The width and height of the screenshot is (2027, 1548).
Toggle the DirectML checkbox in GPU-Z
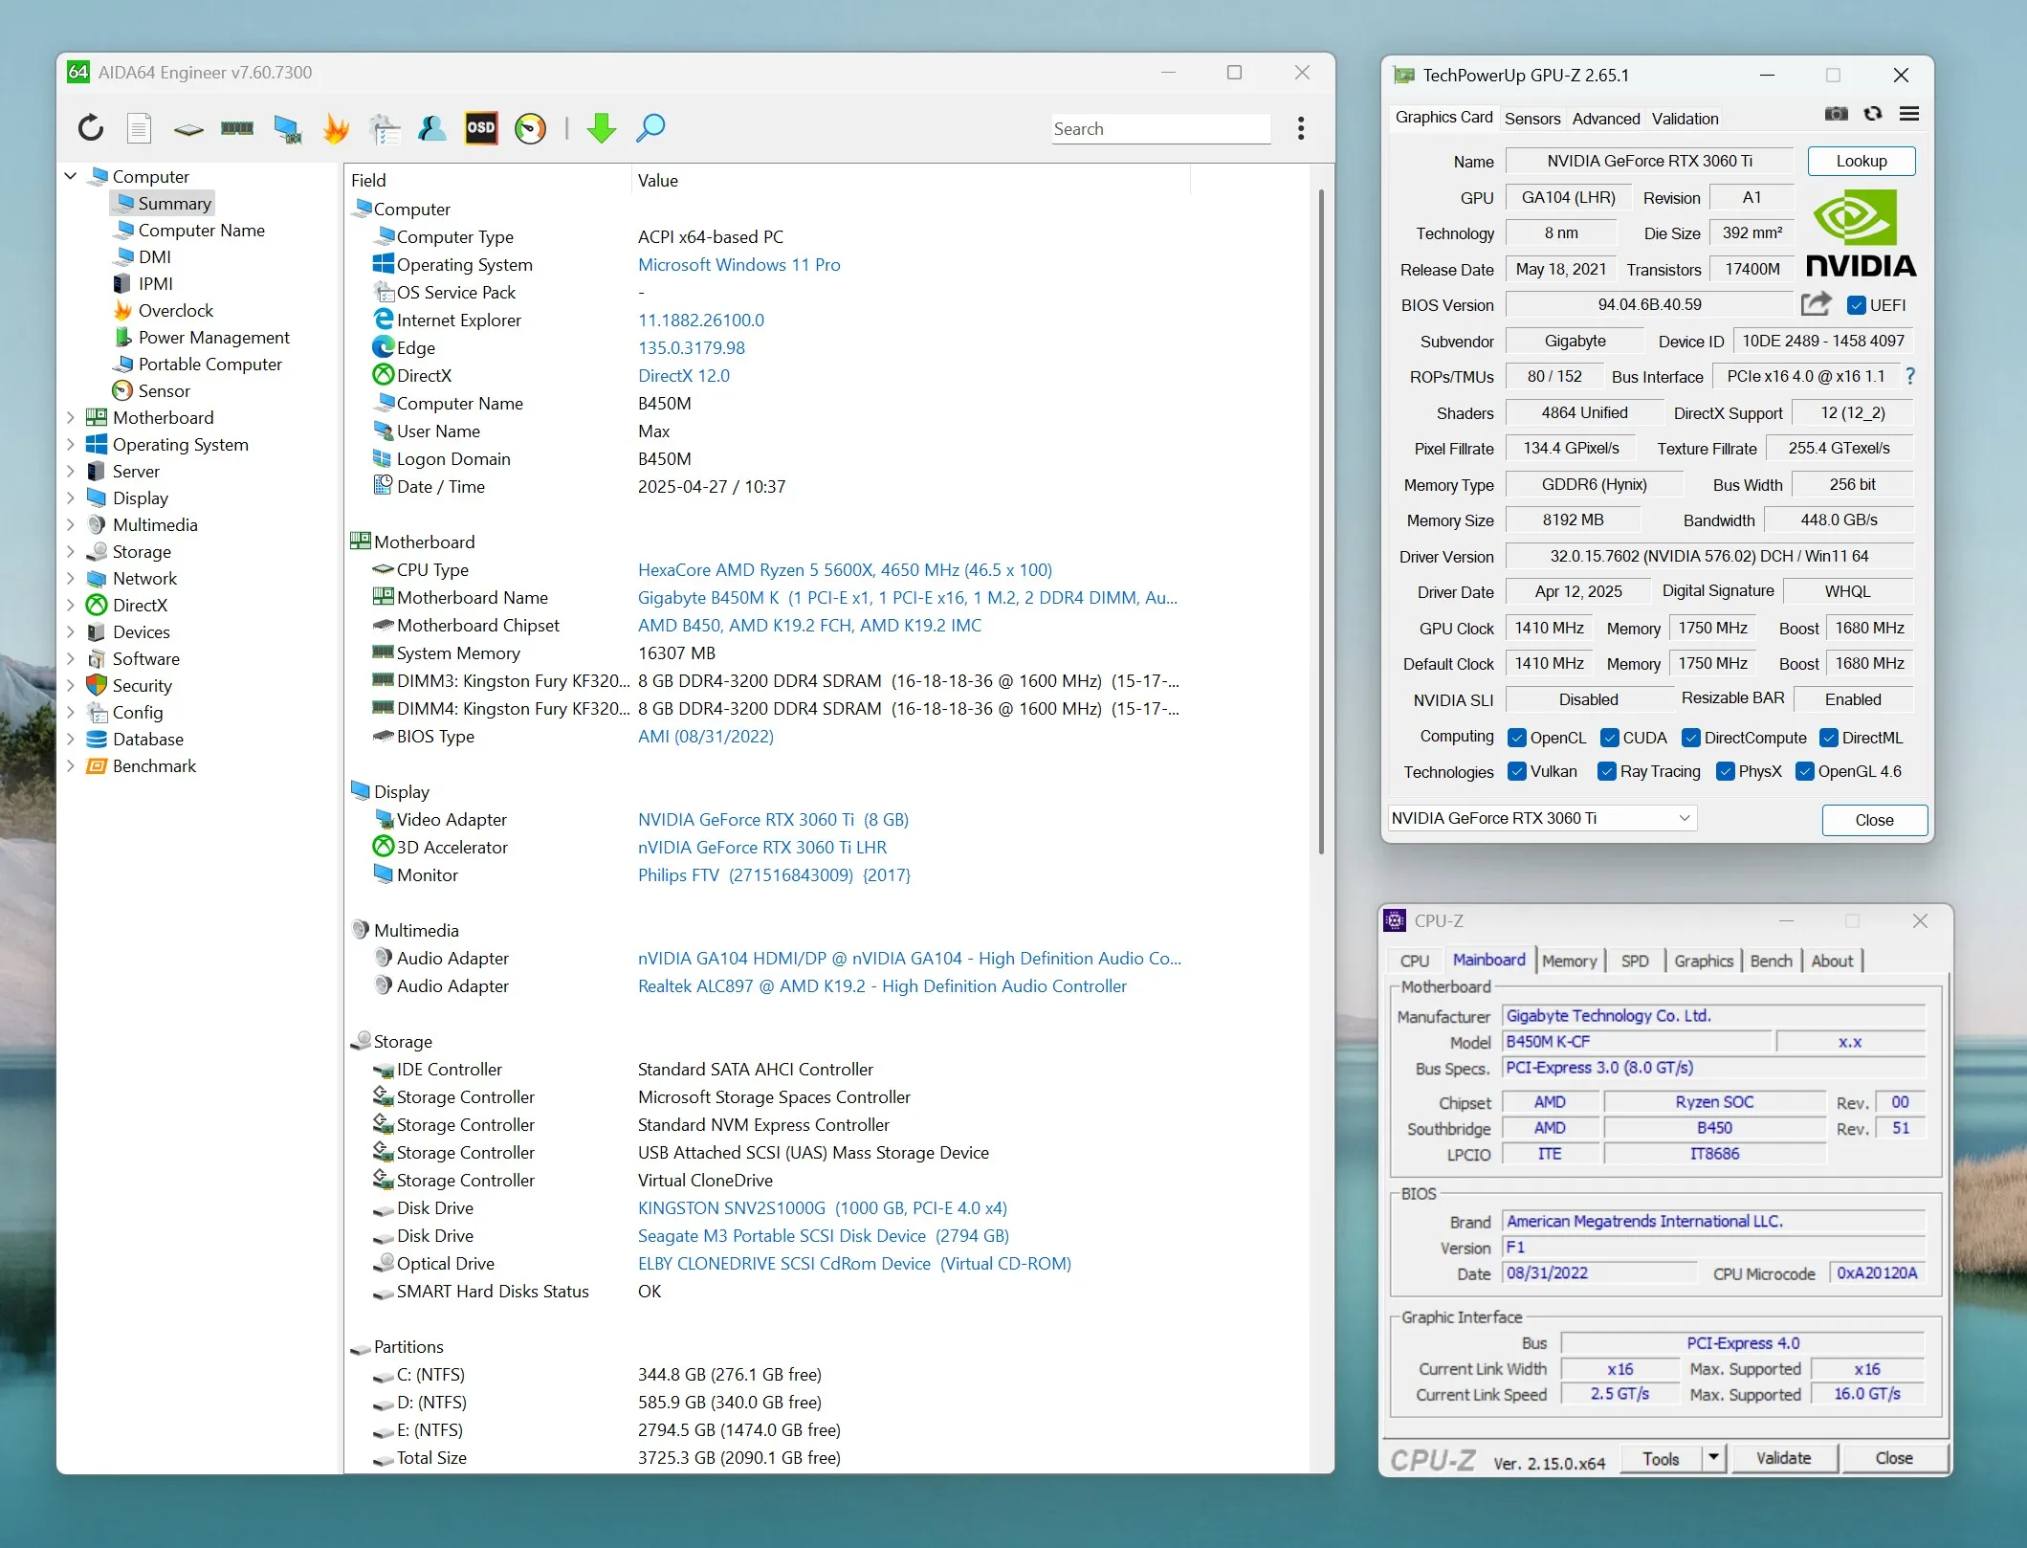1829,738
